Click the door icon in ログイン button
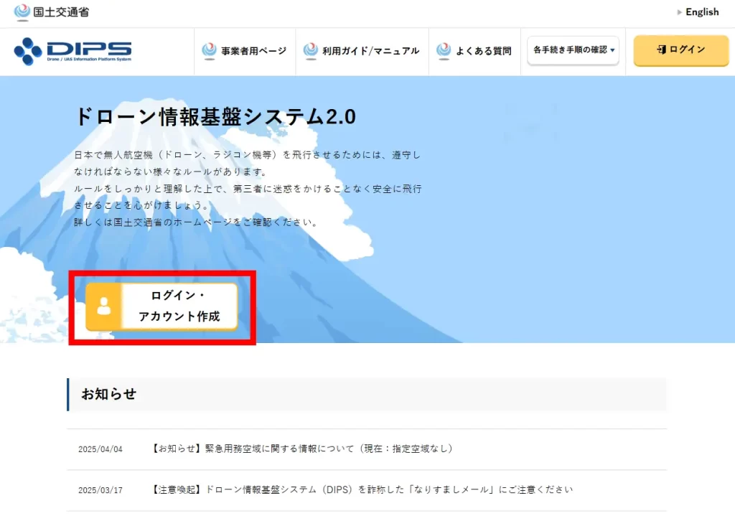Screen dimensions: 735x516 tap(660, 50)
